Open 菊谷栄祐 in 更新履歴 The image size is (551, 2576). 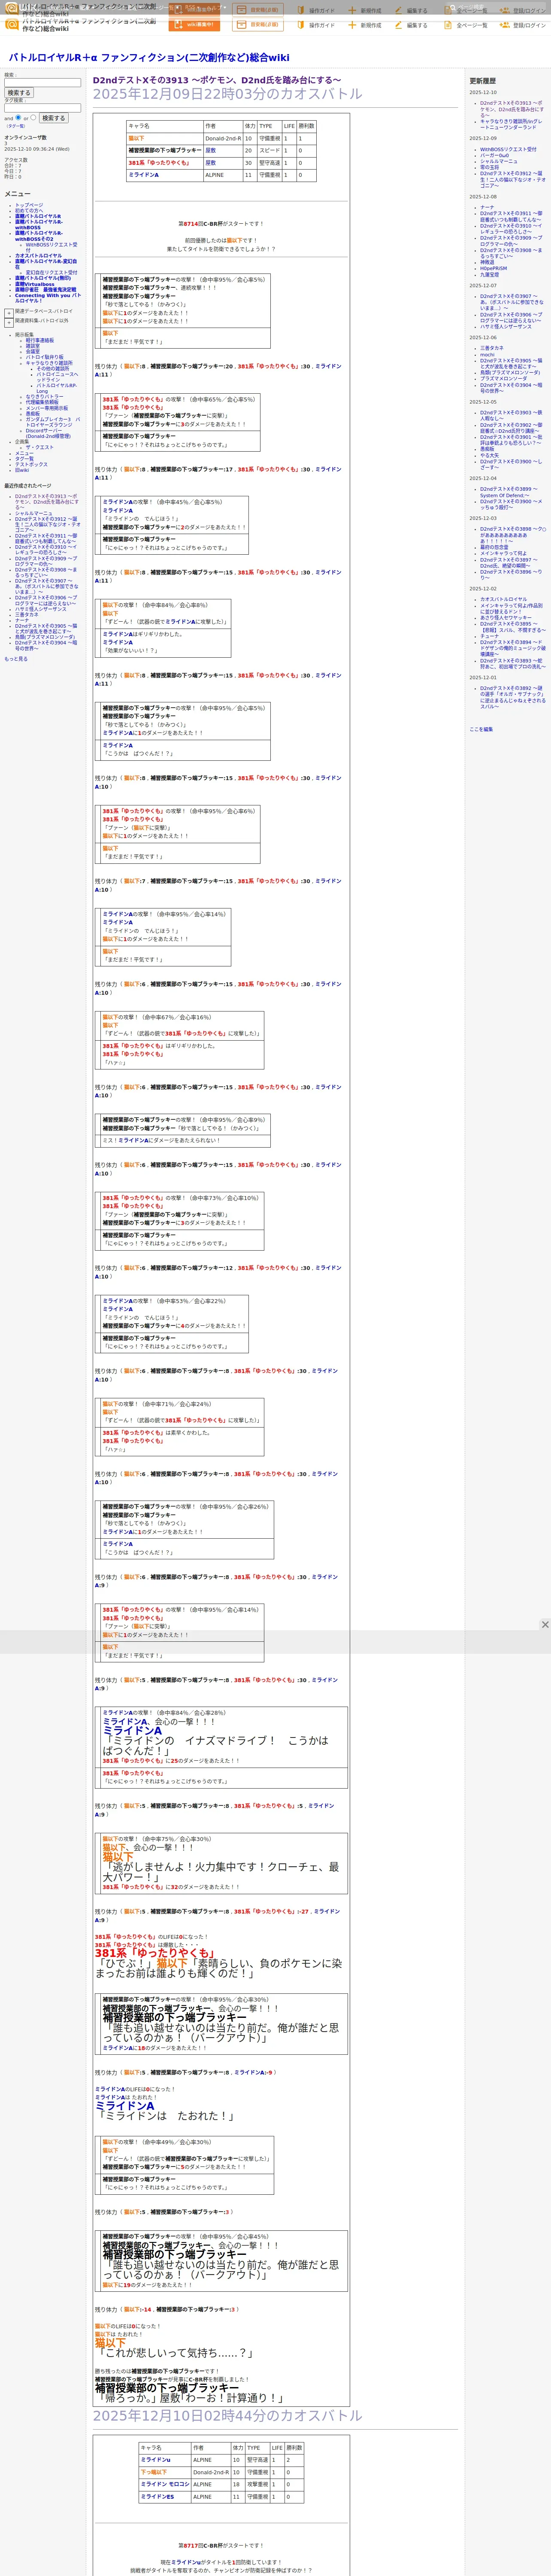pos(489,167)
